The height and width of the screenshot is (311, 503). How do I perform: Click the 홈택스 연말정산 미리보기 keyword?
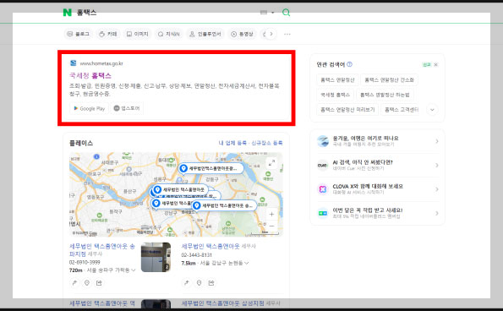pos(347,110)
